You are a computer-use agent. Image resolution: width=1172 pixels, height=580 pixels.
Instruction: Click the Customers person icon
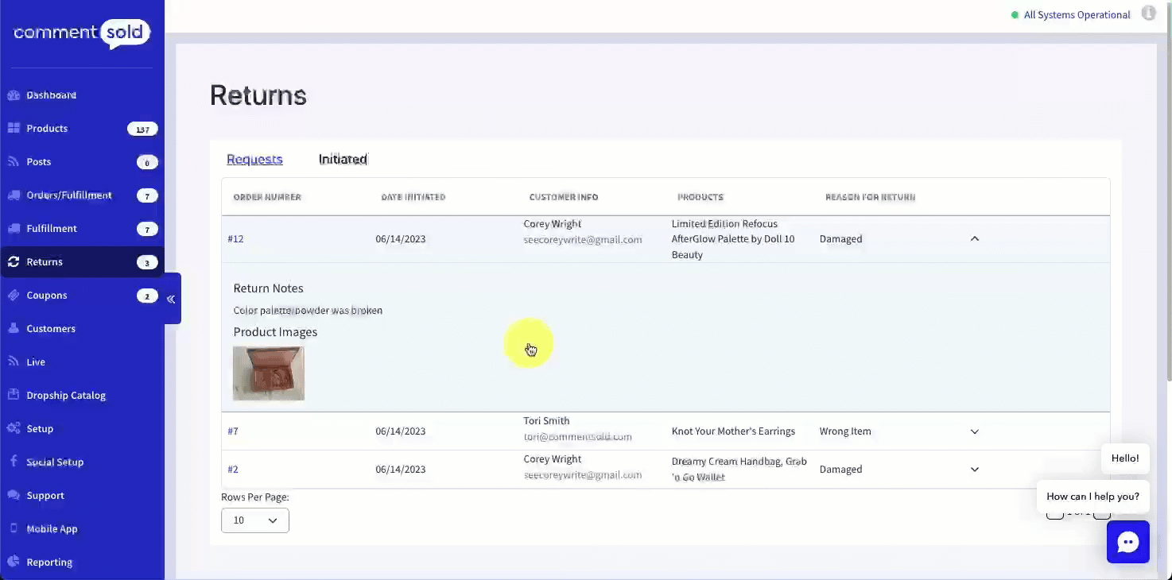pyautogui.click(x=14, y=329)
